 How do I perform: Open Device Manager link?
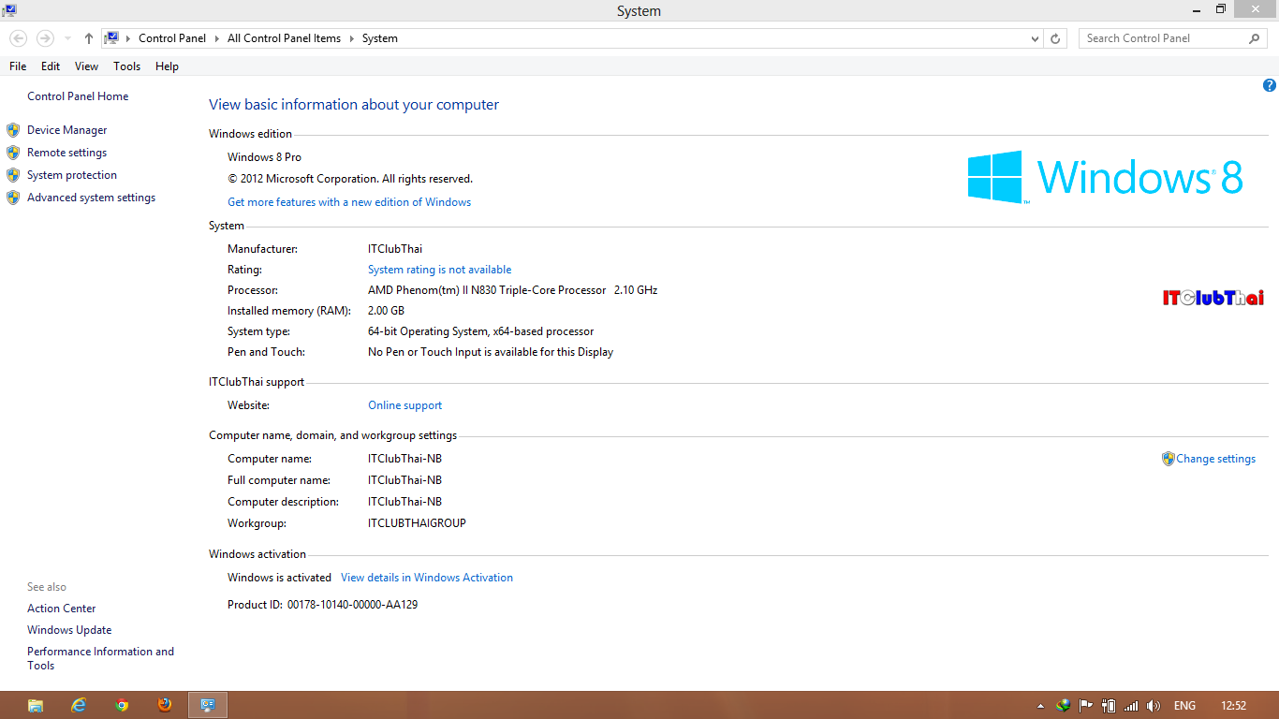(x=67, y=130)
